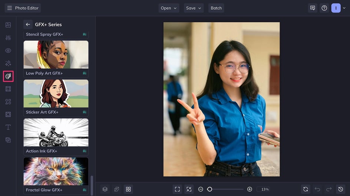Open the Touch Up eye sidebar tab
Viewport: 350px width, 196px height.
point(8,51)
